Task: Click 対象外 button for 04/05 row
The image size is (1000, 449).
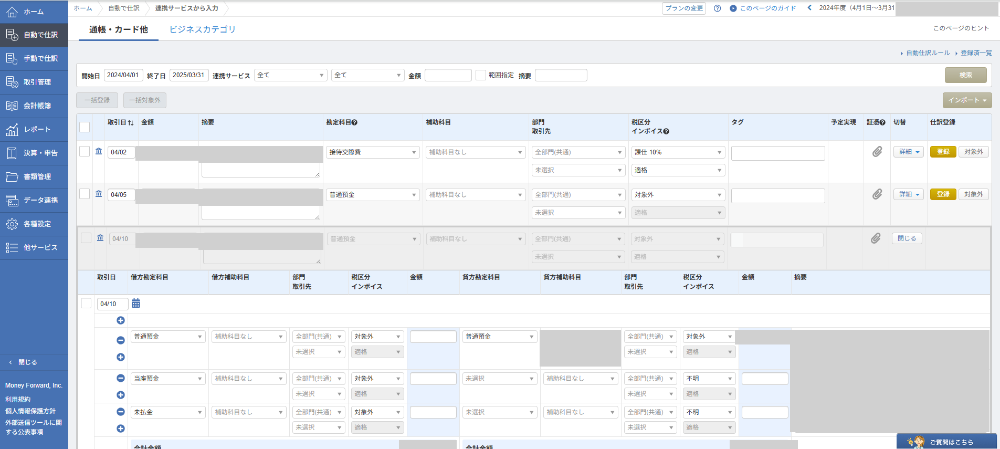Action: (x=974, y=194)
